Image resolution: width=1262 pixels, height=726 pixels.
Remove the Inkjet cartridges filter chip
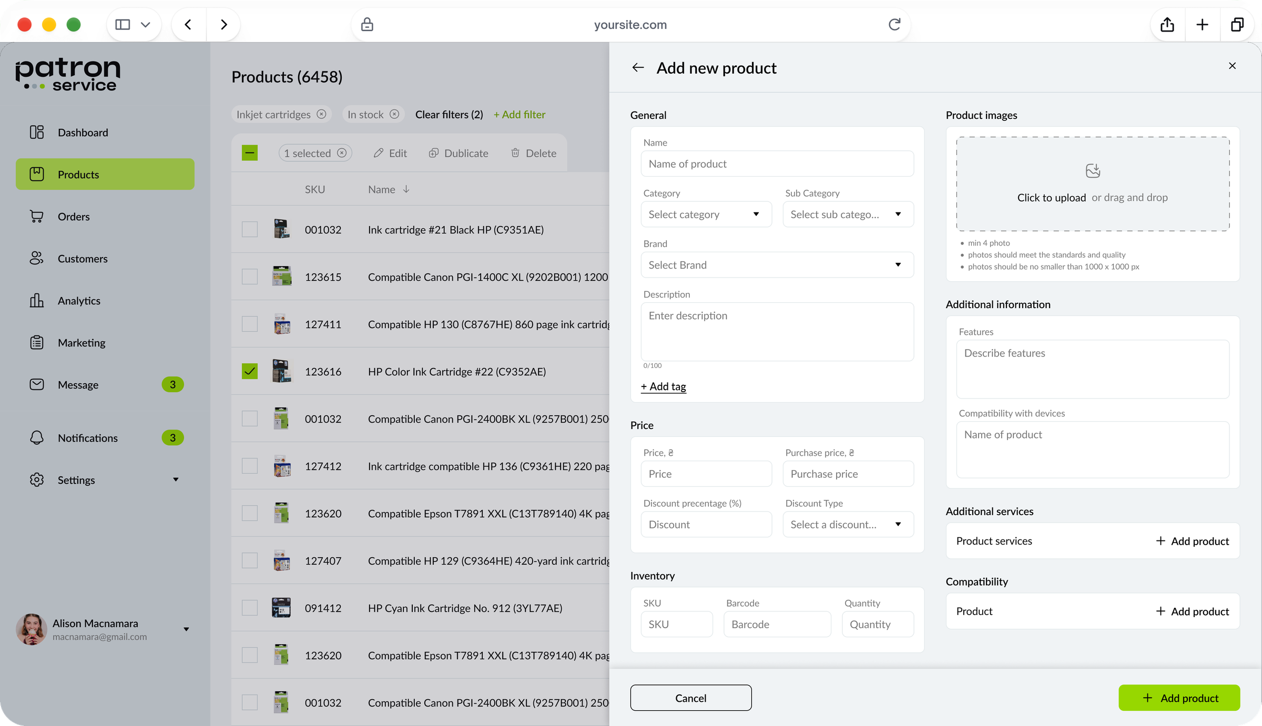coord(321,114)
